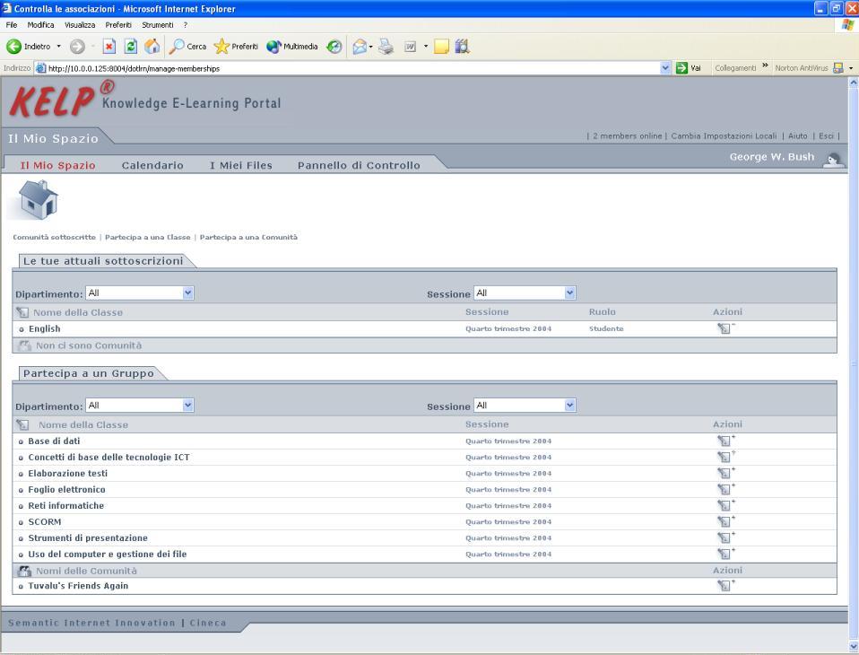This screenshot has height=655, width=859.
Task: Click the house icon for Il Mio Spazio
Action: tap(34, 200)
